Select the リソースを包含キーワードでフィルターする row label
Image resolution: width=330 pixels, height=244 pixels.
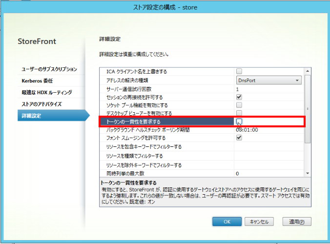click(x=144, y=146)
